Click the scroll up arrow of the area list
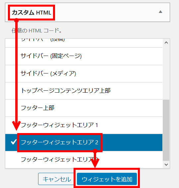 coord(166,43)
